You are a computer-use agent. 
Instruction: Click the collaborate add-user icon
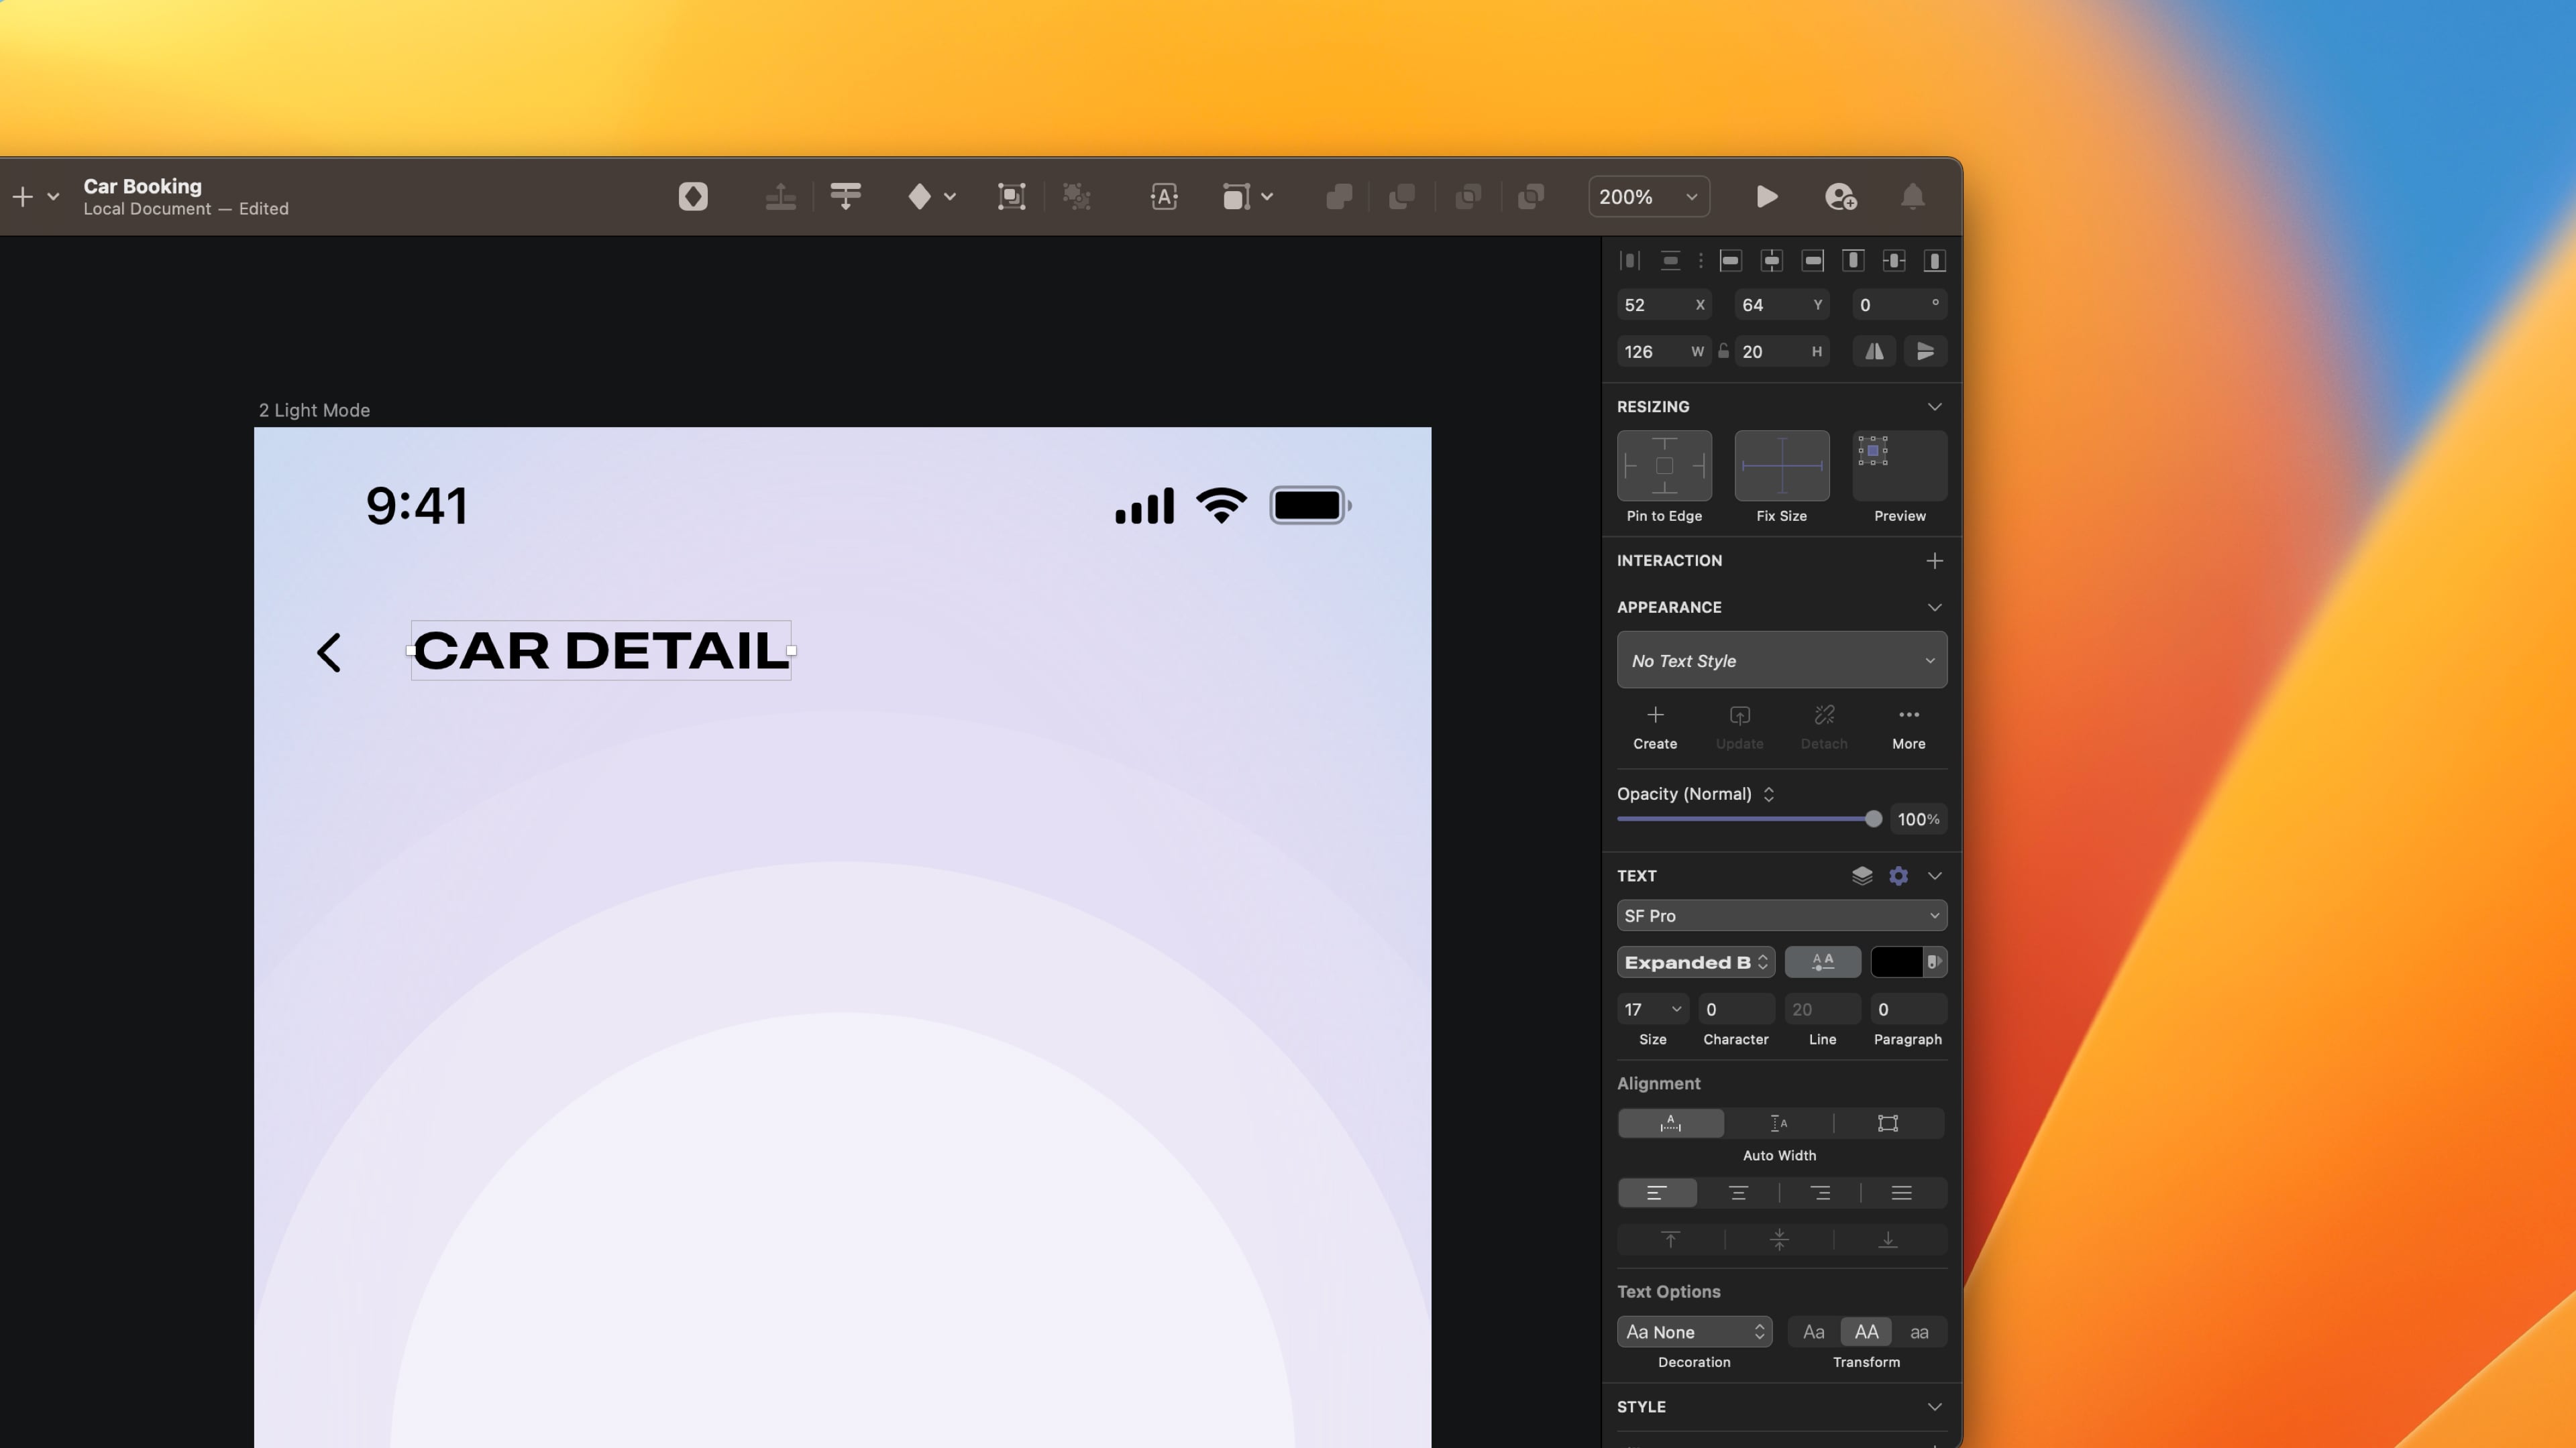(x=1840, y=197)
